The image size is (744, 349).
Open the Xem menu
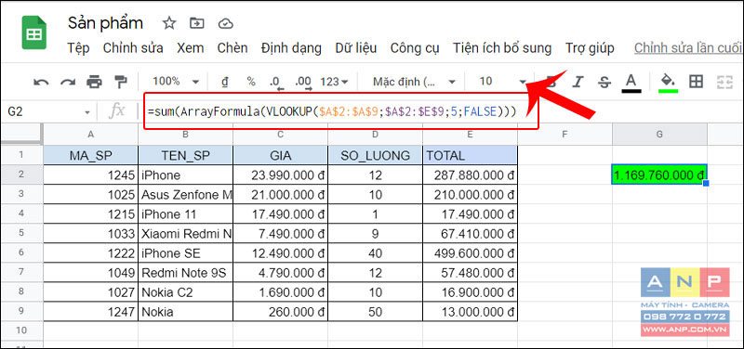tap(191, 48)
